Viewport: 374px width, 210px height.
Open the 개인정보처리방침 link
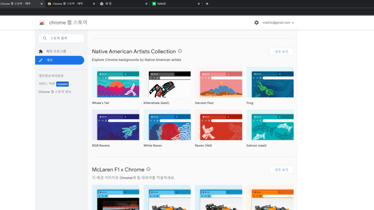[x=51, y=76]
